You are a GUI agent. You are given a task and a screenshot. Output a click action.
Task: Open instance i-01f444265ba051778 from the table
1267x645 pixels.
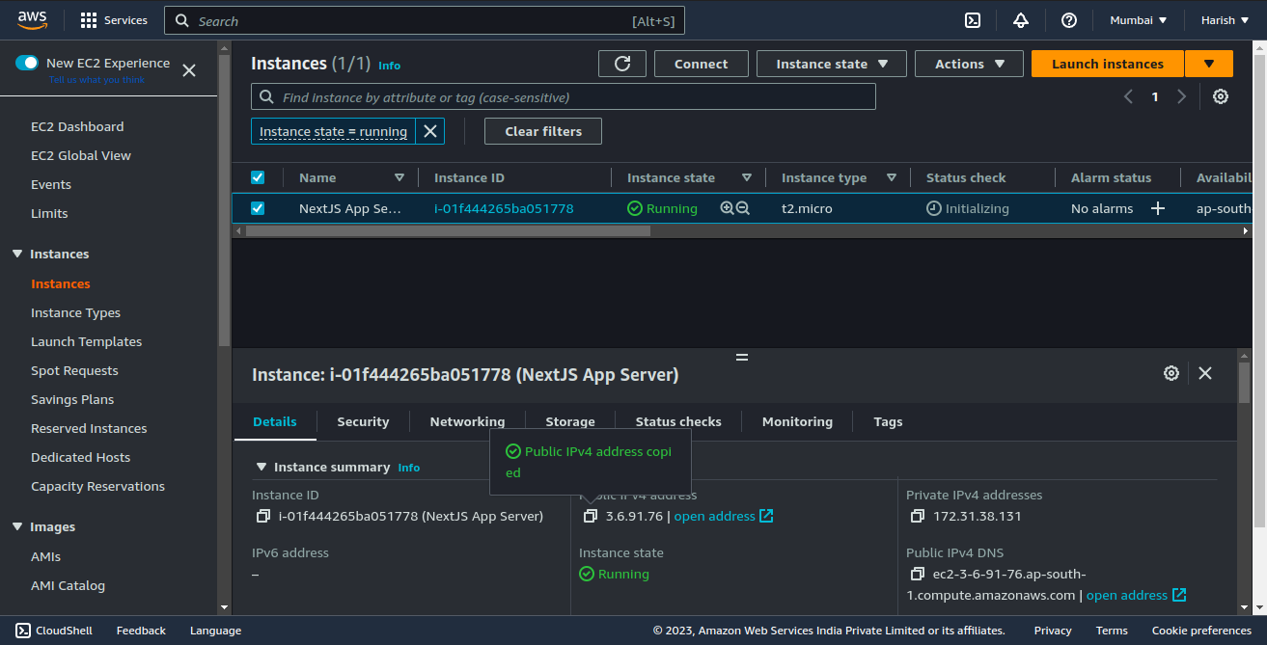(504, 208)
